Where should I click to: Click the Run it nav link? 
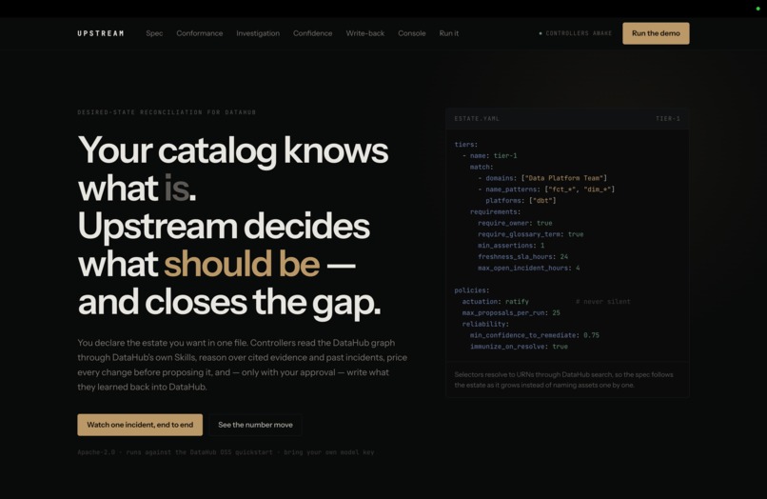[x=448, y=33]
